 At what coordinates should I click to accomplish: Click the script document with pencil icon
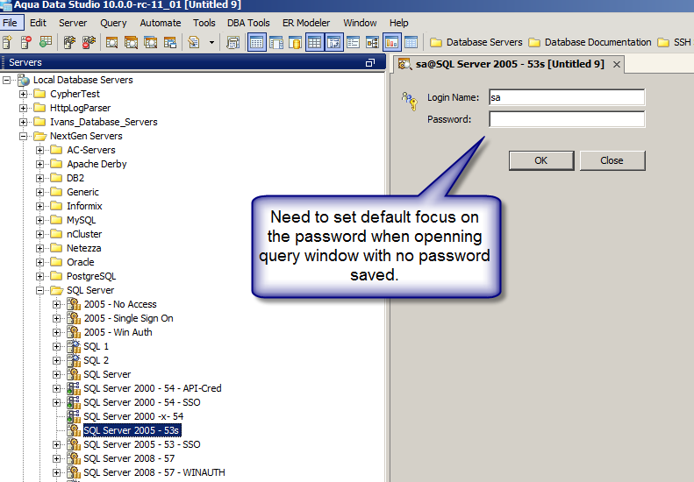point(193,42)
